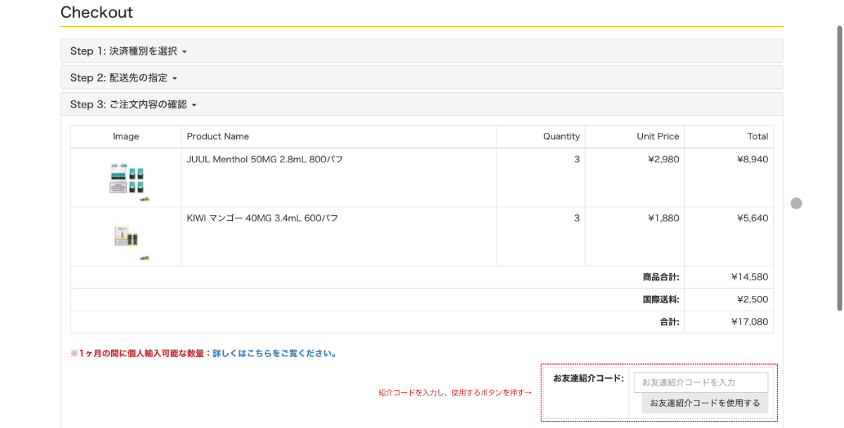Click the Image column header

point(126,136)
